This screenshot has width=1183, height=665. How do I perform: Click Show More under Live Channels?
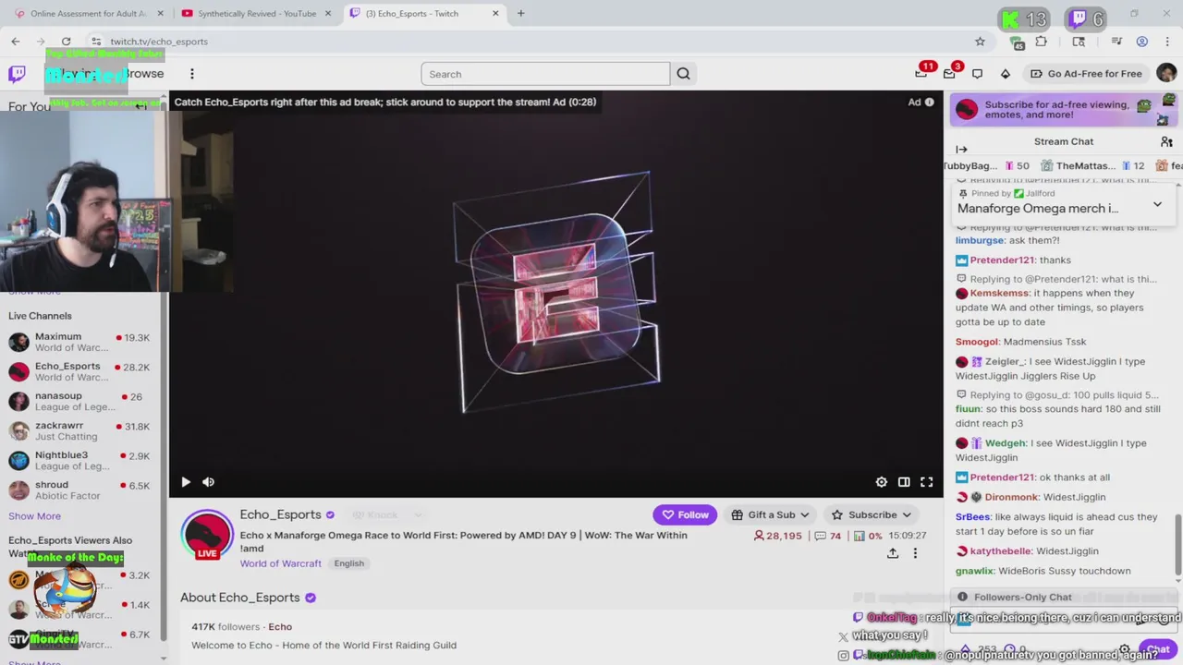[x=34, y=516]
